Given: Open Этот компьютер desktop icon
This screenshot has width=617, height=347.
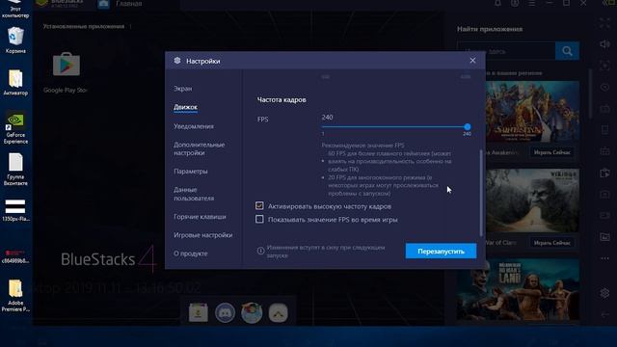Looking at the screenshot, I should [15, 10].
